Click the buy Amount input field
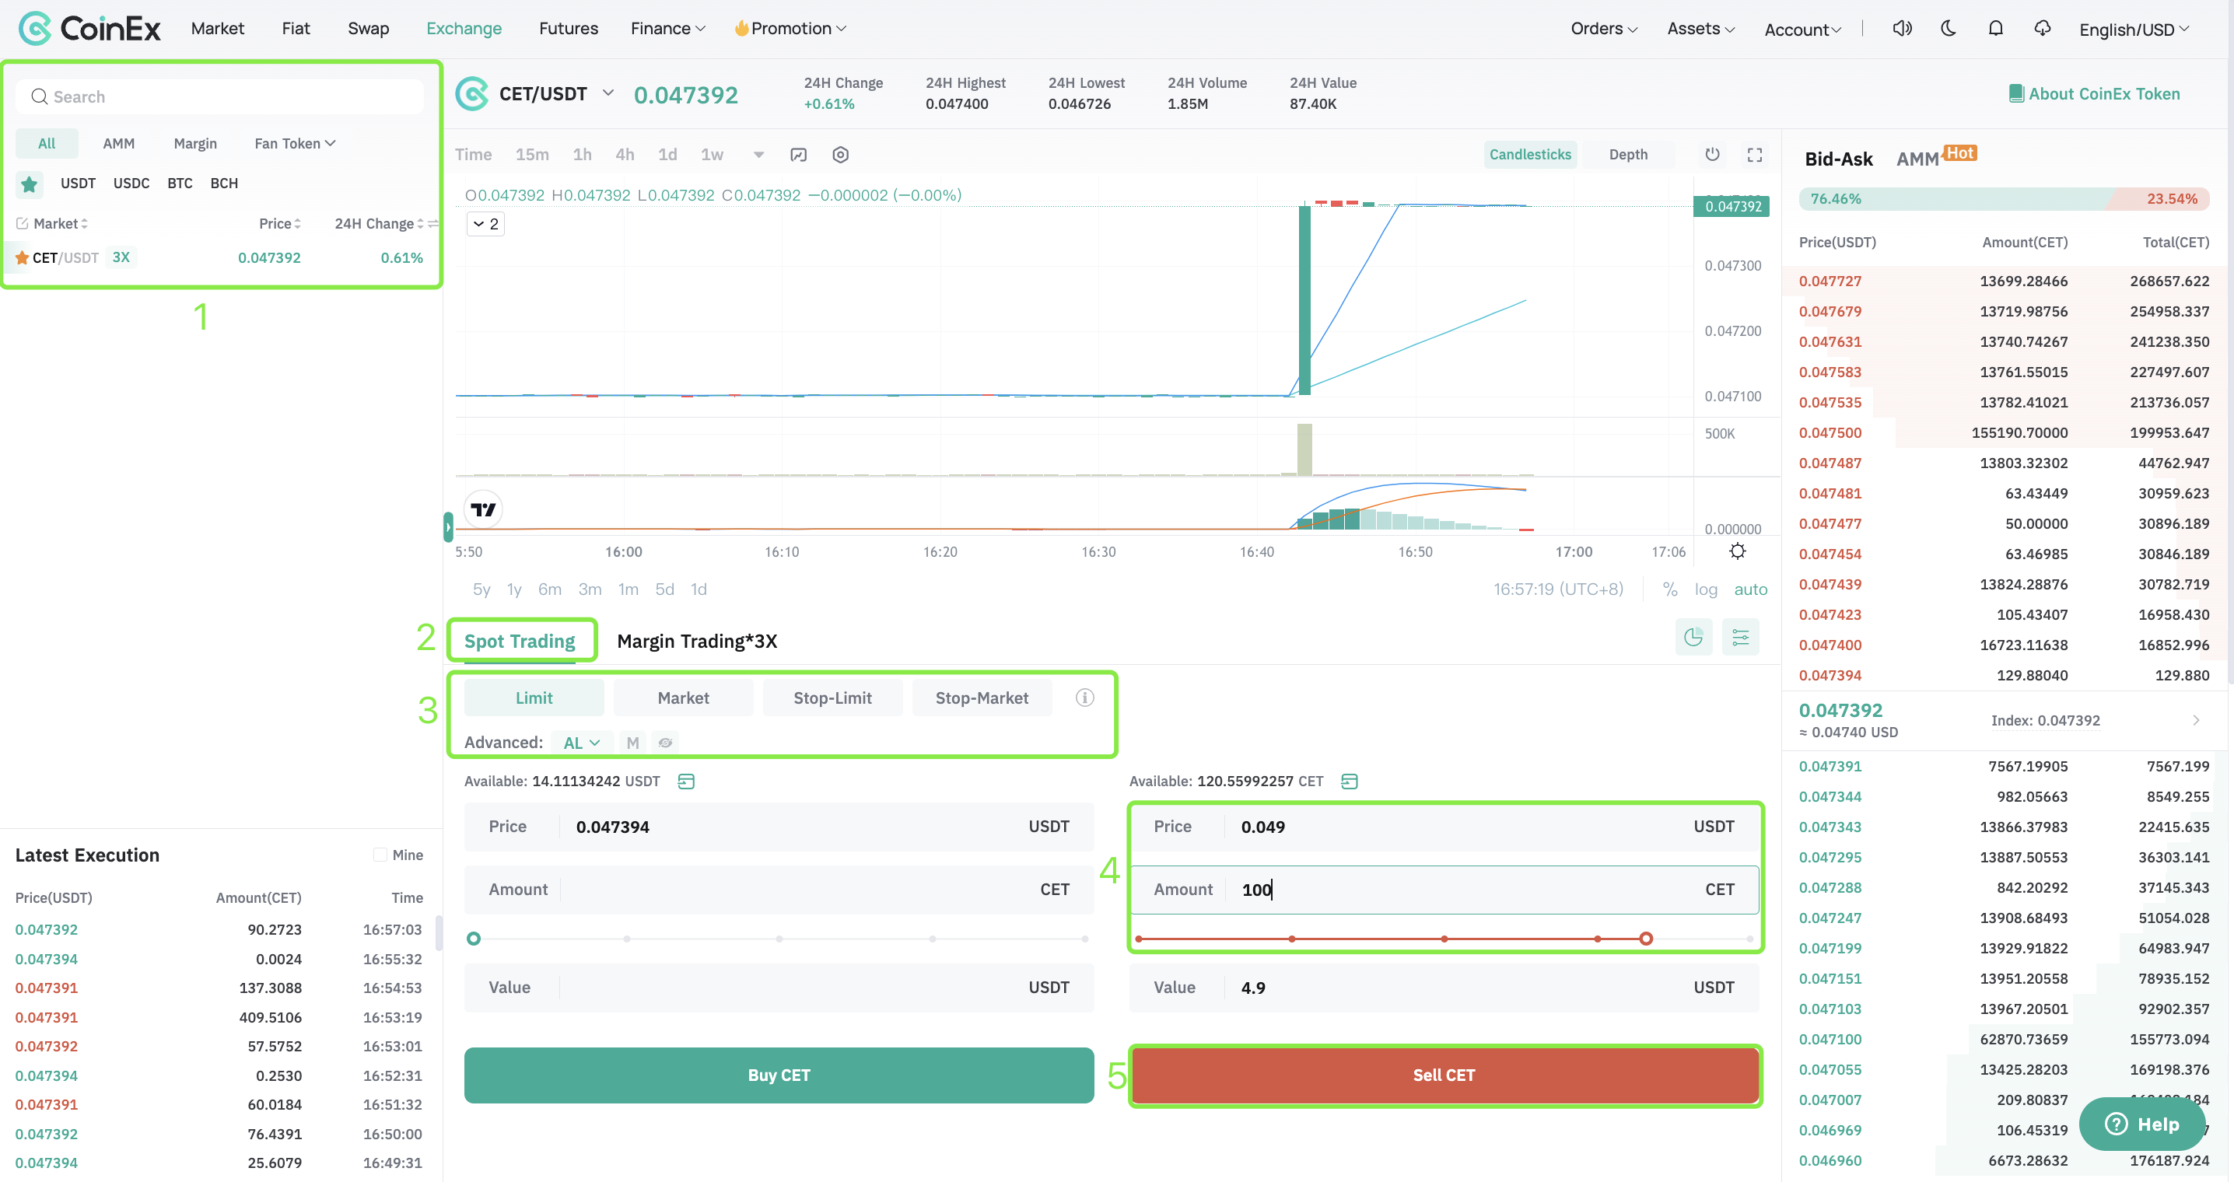 tap(779, 889)
